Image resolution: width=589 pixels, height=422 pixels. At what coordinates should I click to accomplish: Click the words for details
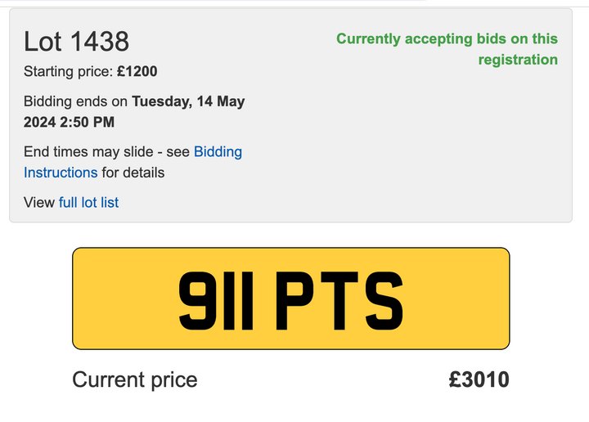[x=133, y=173]
